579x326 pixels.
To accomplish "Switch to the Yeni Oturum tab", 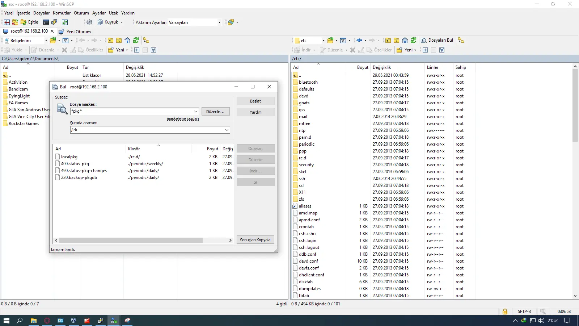I will 75,32.
